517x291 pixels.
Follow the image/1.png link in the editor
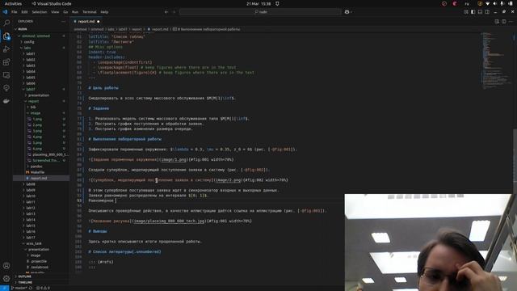(x=174, y=160)
